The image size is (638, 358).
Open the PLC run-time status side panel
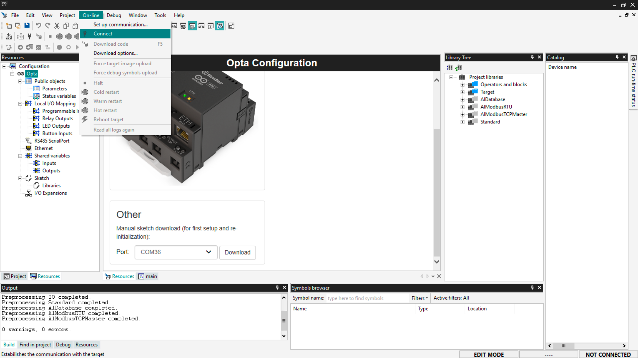tap(634, 83)
